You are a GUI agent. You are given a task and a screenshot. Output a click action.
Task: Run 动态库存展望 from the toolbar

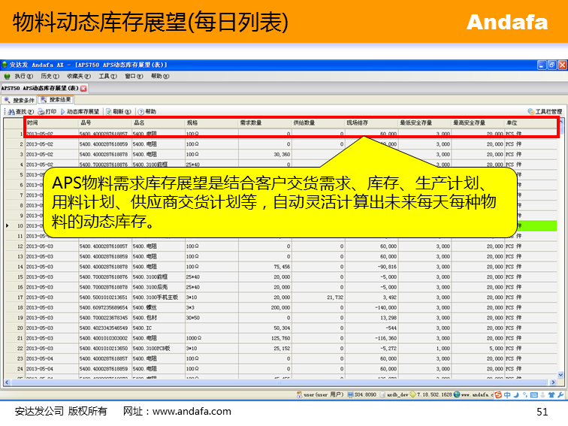81,111
